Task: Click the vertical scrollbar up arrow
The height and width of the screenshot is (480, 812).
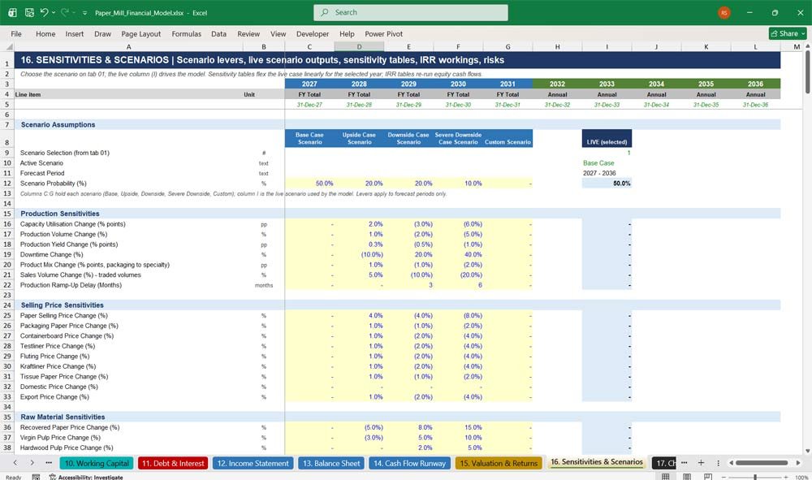Action: pos(807,46)
